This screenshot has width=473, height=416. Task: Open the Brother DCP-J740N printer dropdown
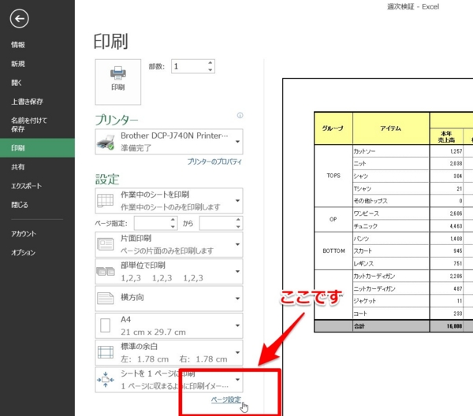pos(169,142)
